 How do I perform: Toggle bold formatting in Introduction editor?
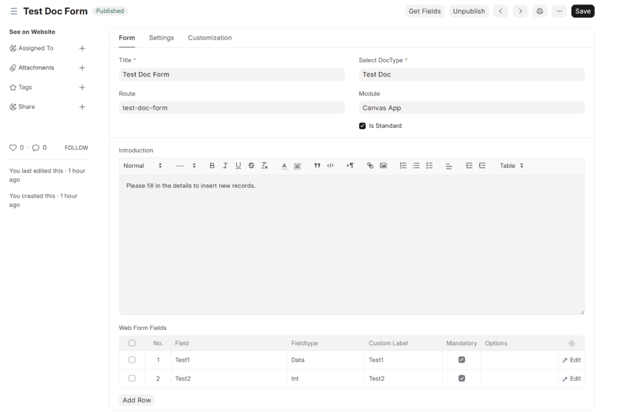[212, 166]
